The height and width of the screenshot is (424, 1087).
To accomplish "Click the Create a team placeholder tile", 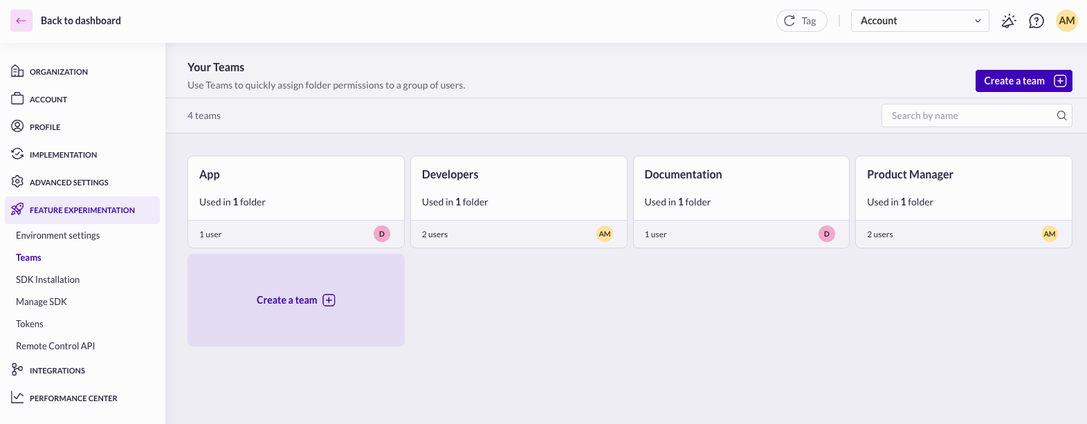I will tap(295, 300).
